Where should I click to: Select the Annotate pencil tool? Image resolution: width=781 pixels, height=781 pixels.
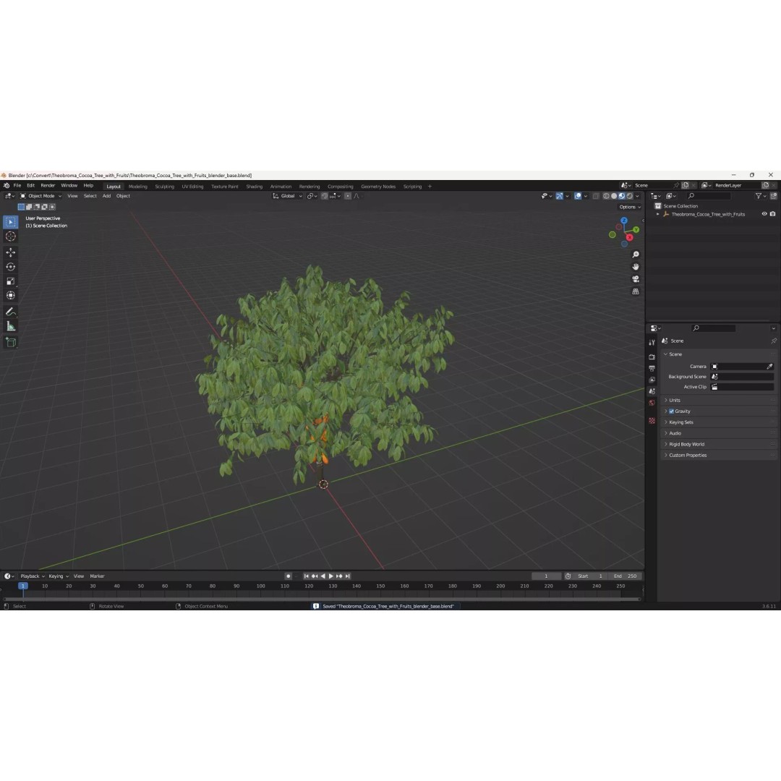10,312
